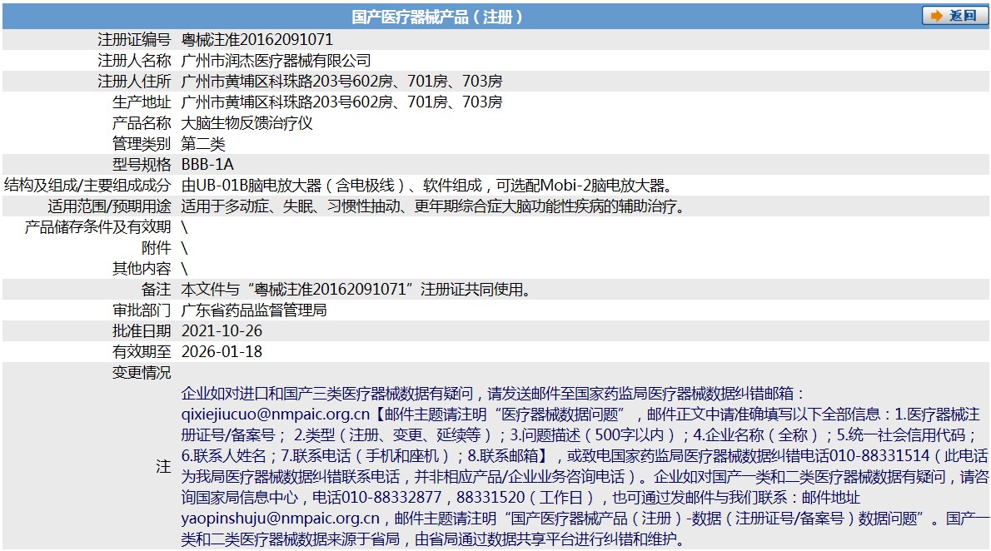Viewport: 991px width, 551px height.
Task: Select registration number 粤械注准20162091071 in the 注册证编号 row
Action: click(x=257, y=39)
